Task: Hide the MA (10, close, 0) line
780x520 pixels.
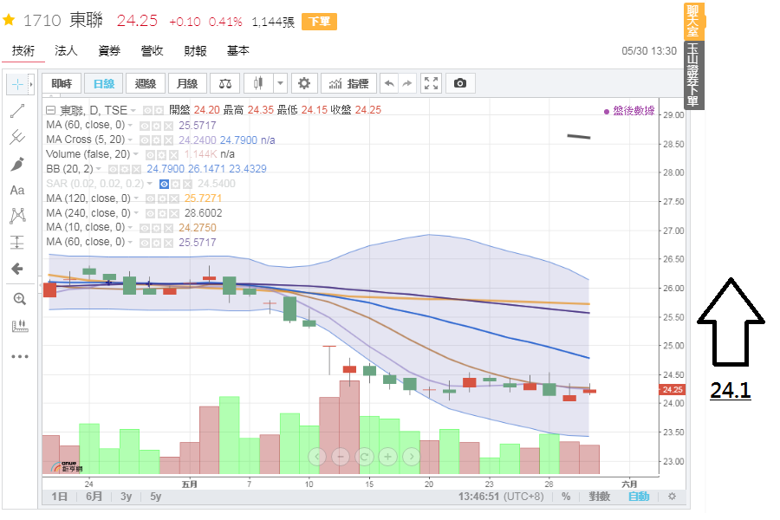Action: coord(145,229)
